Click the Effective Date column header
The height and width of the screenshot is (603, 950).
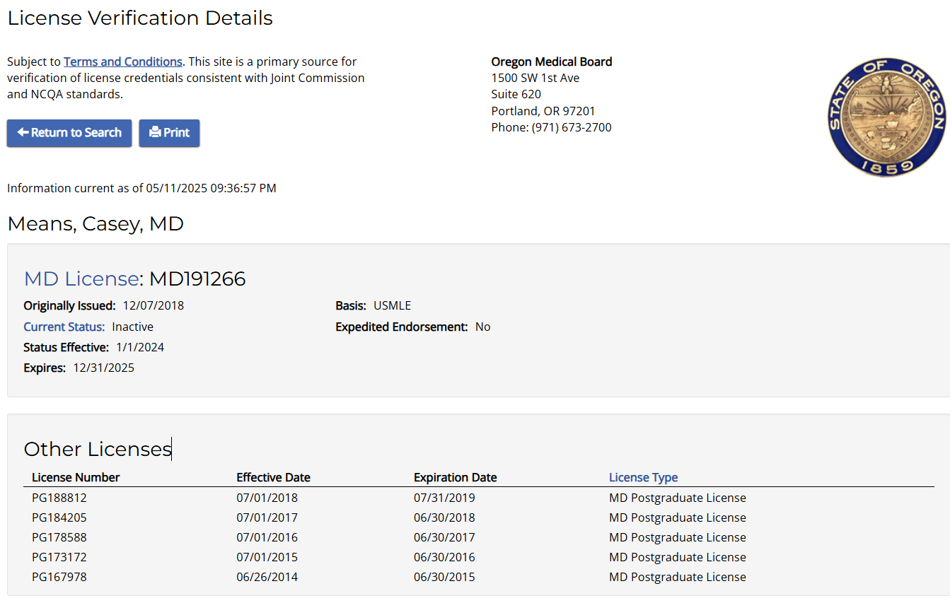pyautogui.click(x=273, y=477)
